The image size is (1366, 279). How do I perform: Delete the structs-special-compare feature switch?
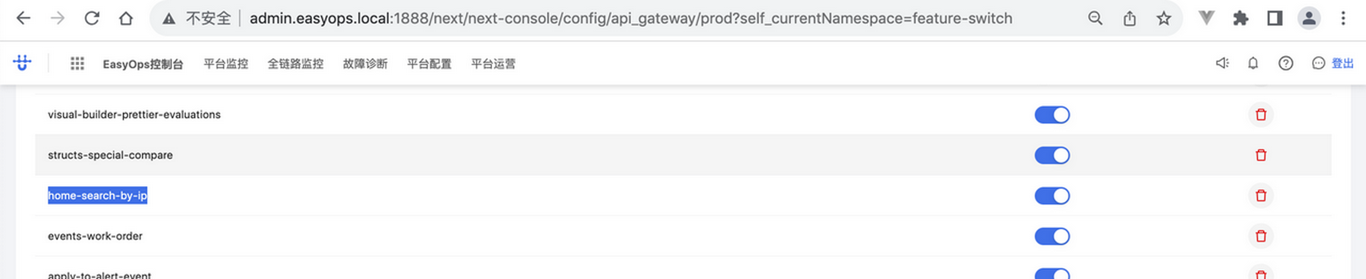tap(1260, 155)
